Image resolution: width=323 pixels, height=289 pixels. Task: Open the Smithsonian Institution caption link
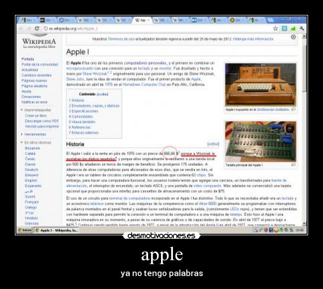pyautogui.click(x=273, y=109)
